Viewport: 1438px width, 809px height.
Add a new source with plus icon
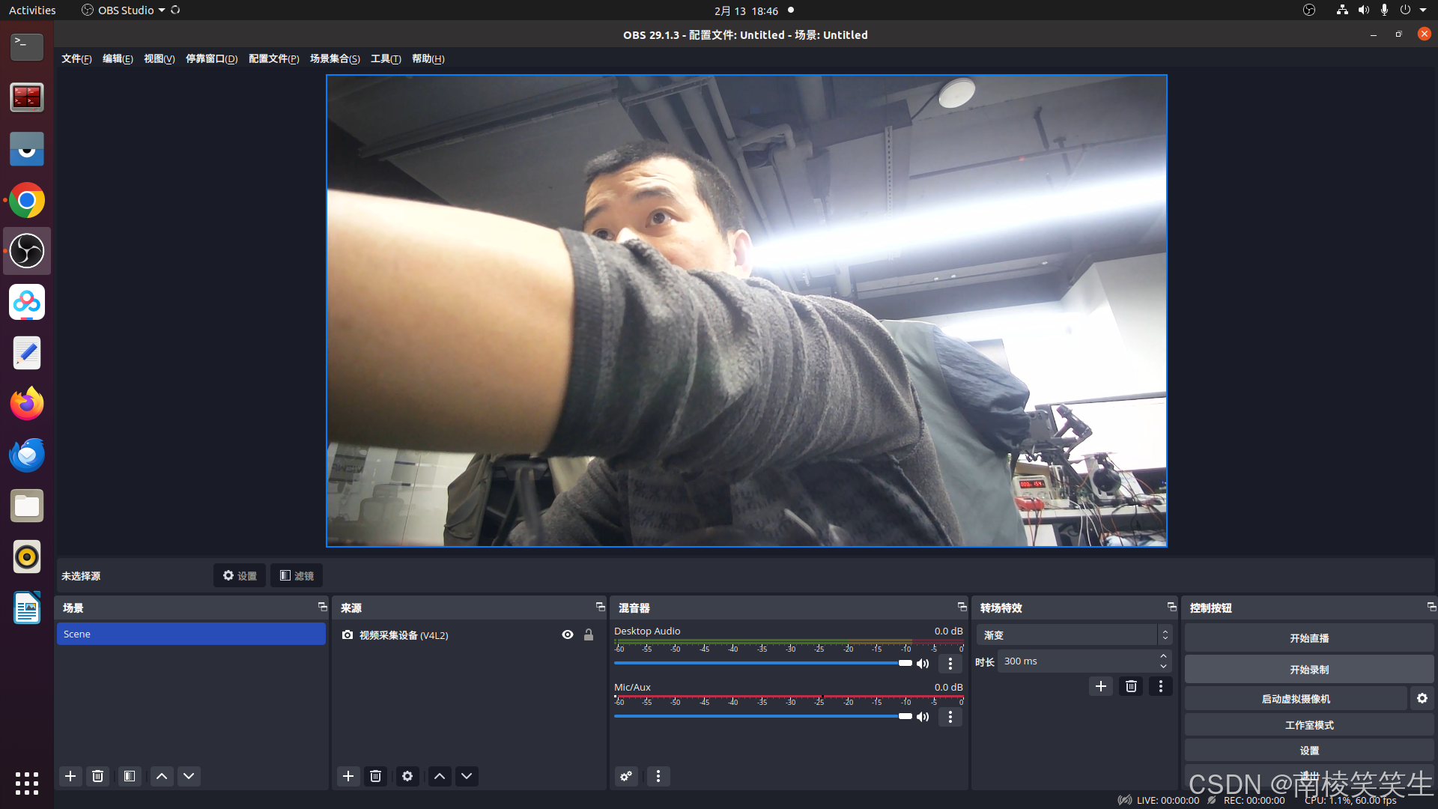pos(348,776)
